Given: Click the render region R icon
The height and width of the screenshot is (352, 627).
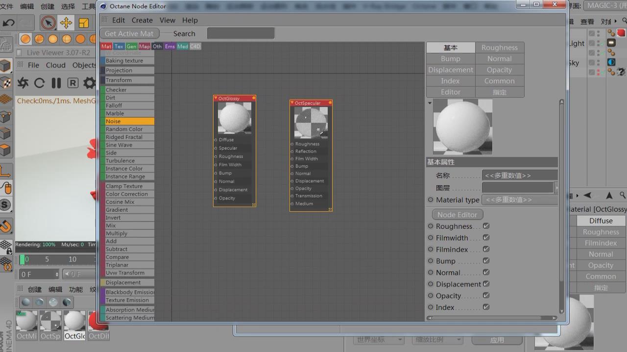Looking at the screenshot, I should 72,83.
